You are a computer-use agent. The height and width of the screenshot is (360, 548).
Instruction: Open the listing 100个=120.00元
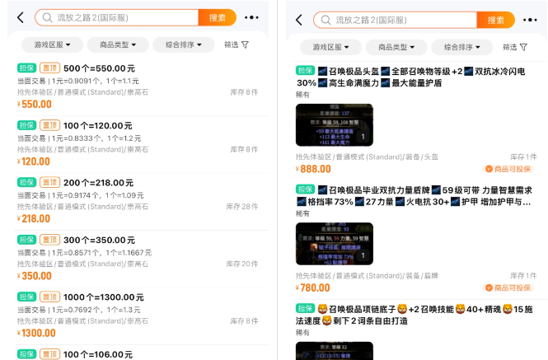(x=98, y=125)
